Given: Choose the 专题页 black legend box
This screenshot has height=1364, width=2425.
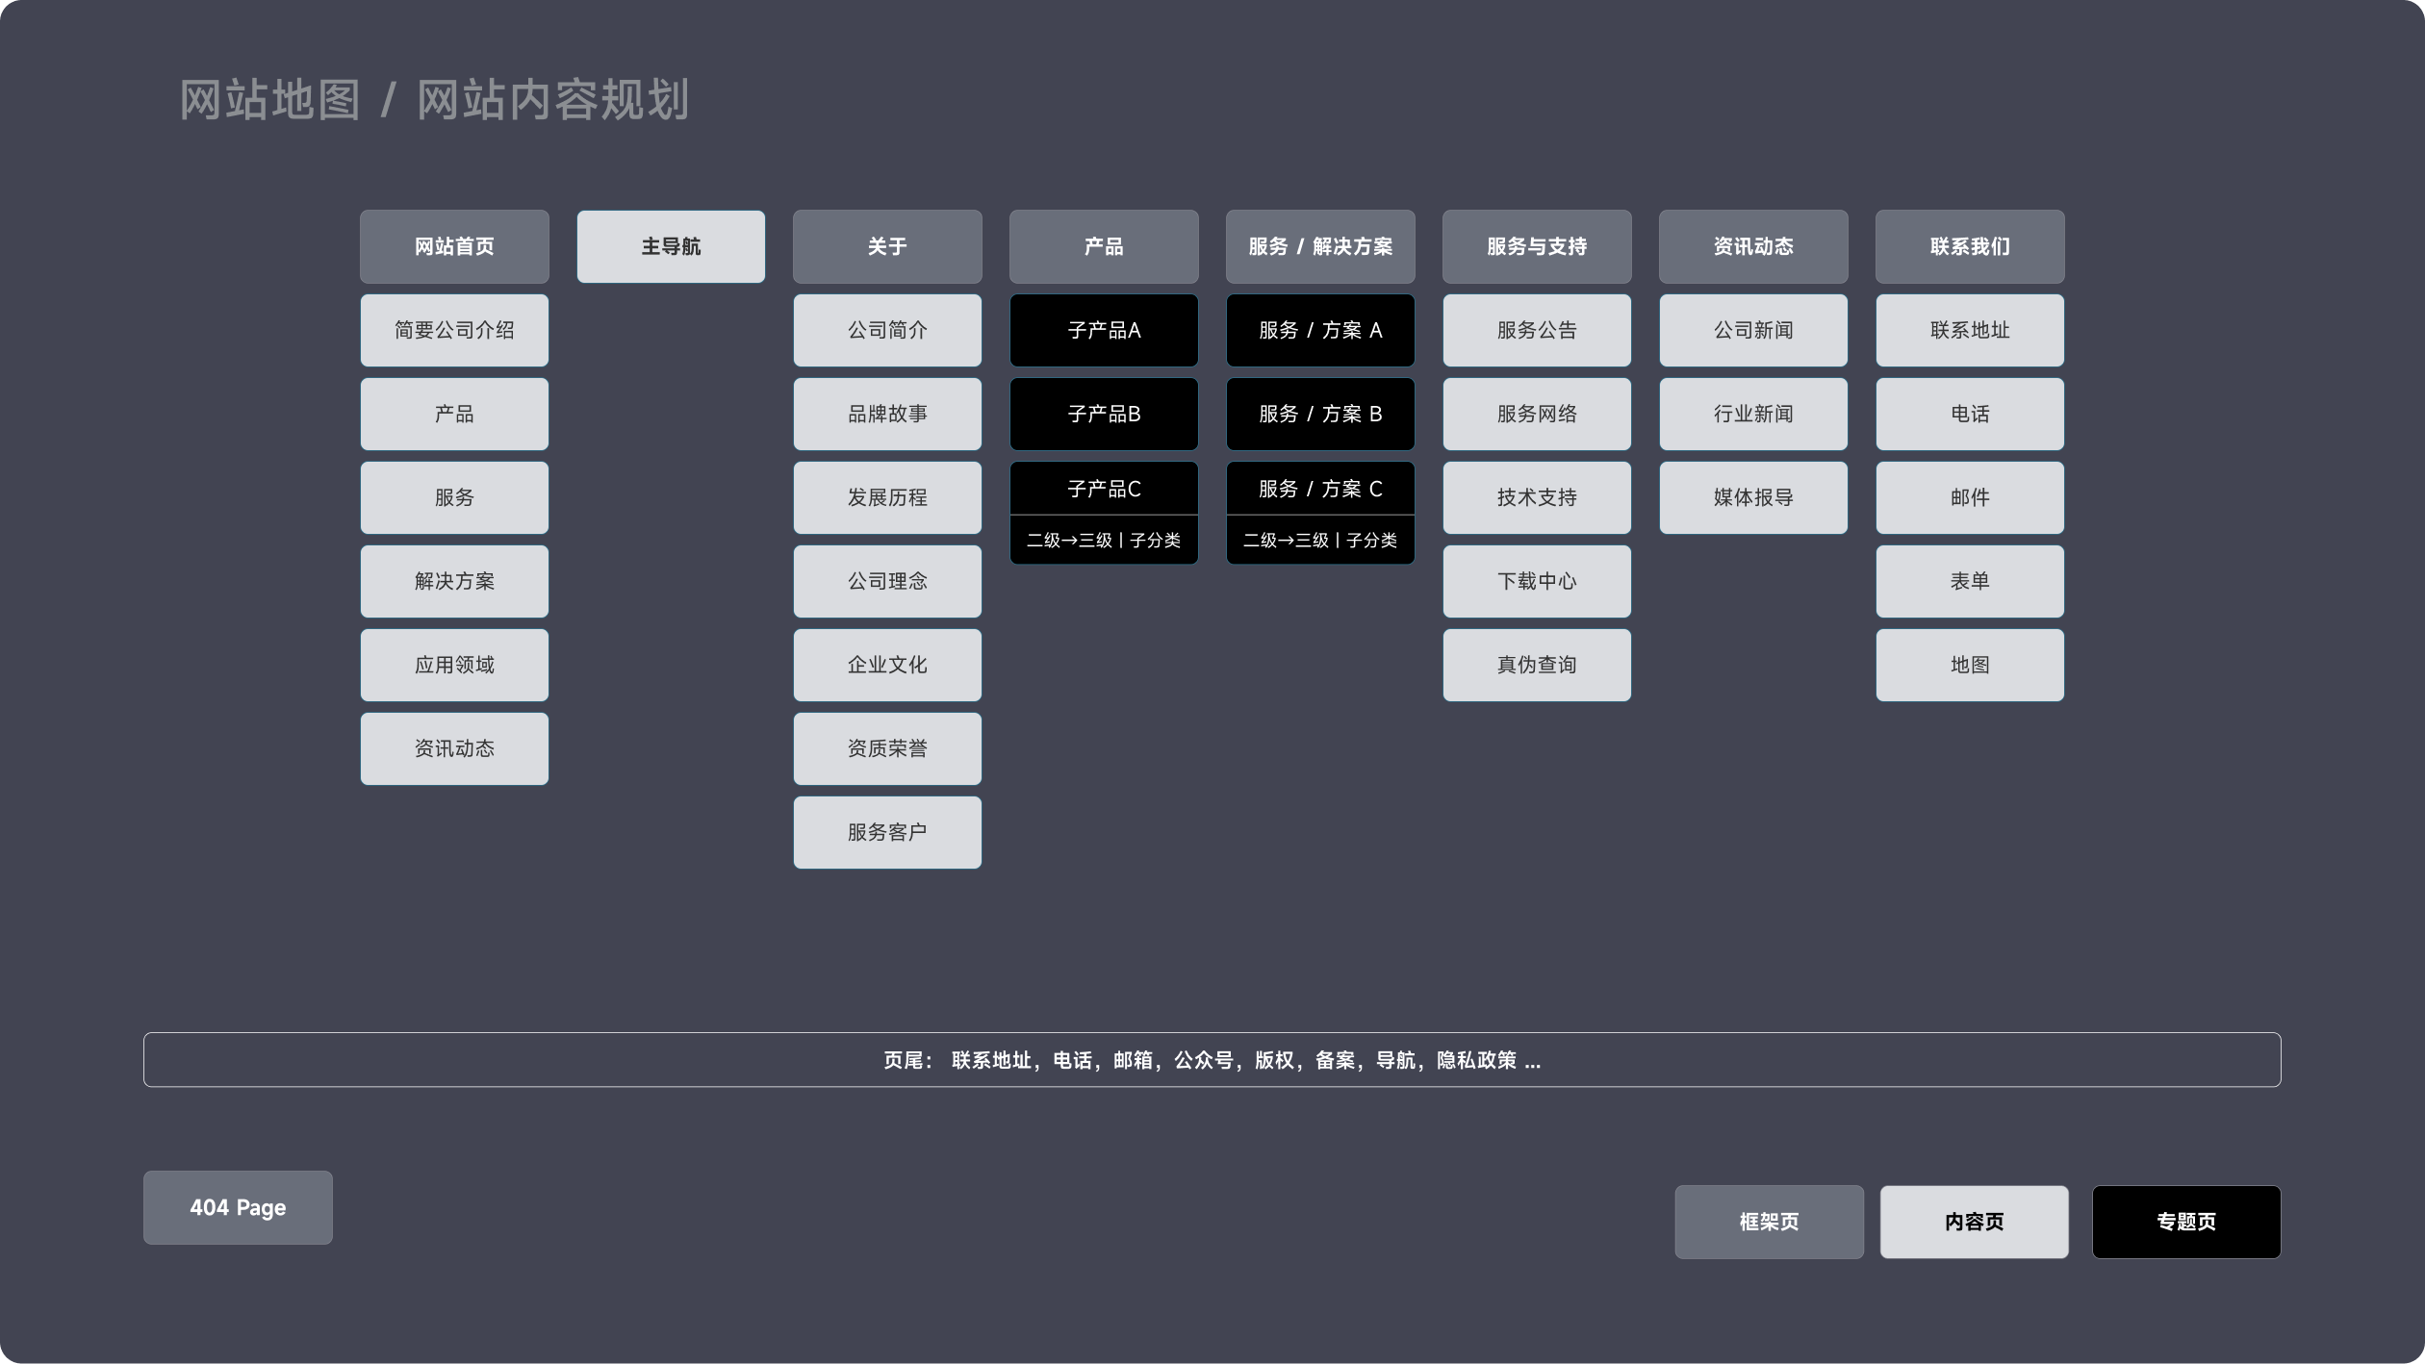Looking at the screenshot, I should click(x=2185, y=1222).
